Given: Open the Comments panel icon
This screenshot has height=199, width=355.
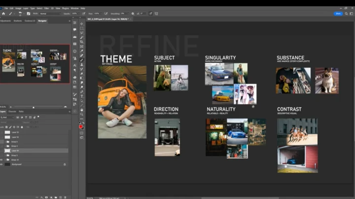Looking at the screenshot, I should coord(75,29).
